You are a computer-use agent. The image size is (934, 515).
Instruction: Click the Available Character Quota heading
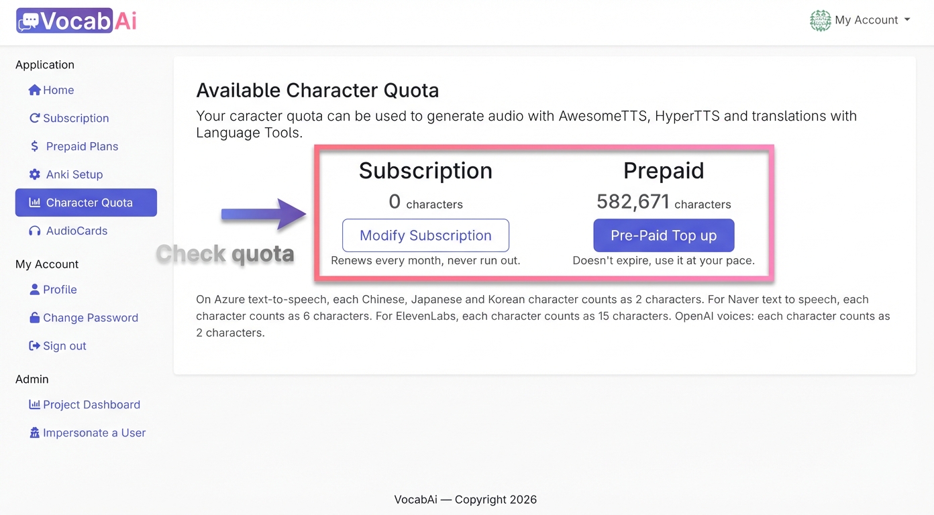point(317,90)
